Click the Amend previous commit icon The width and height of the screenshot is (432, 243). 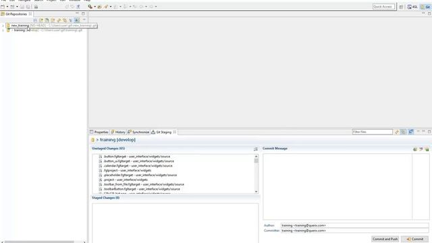[x=415, y=149]
